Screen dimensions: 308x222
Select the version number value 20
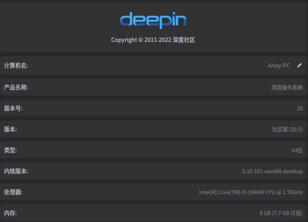tap(300, 108)
